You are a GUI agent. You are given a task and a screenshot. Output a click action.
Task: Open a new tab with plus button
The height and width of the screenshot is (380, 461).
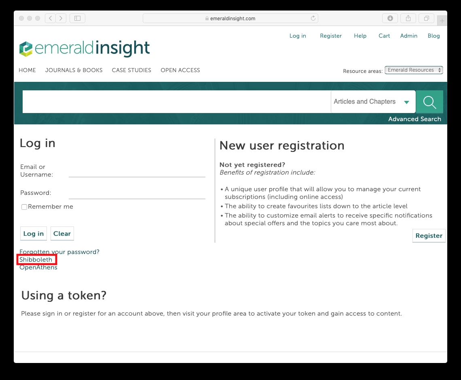[x=442, y=20]
